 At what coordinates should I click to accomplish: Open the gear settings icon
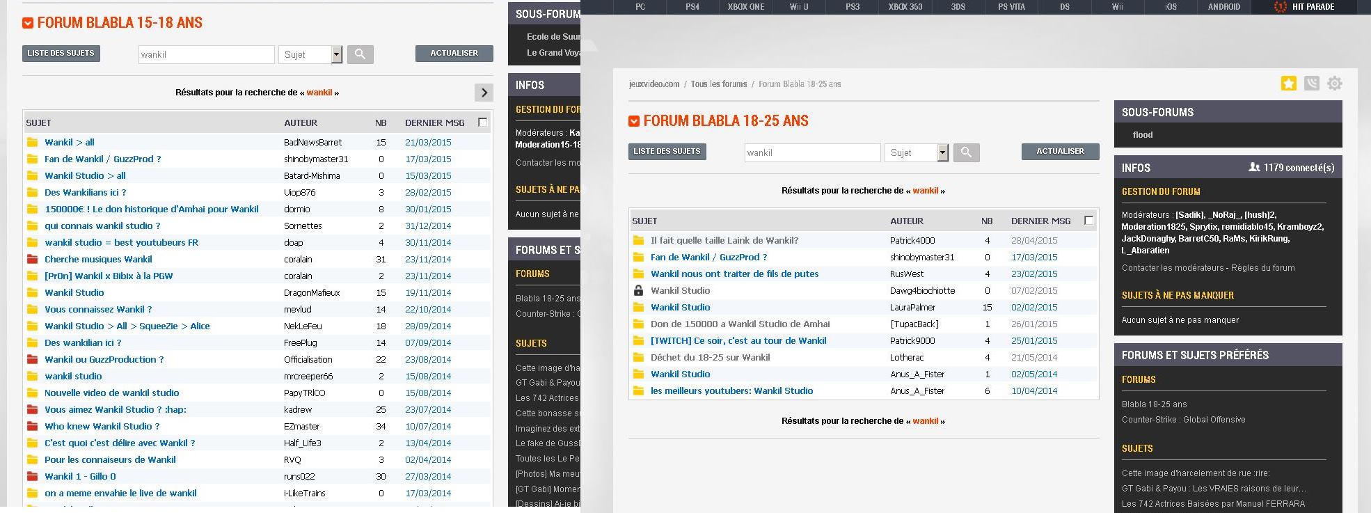(1334, 84)
